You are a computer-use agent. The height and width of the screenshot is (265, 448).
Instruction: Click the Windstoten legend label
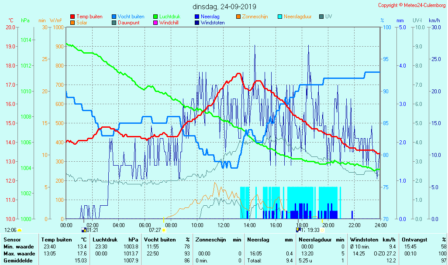click(213, 23)
